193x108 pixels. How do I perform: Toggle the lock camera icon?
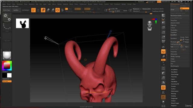[x=163, y=56]
